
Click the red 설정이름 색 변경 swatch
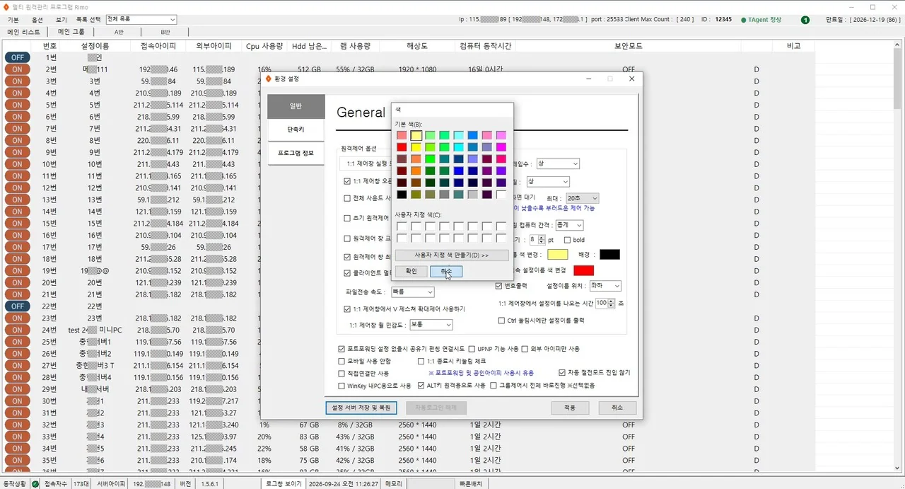pyautogui.click(x=583, y=270)
